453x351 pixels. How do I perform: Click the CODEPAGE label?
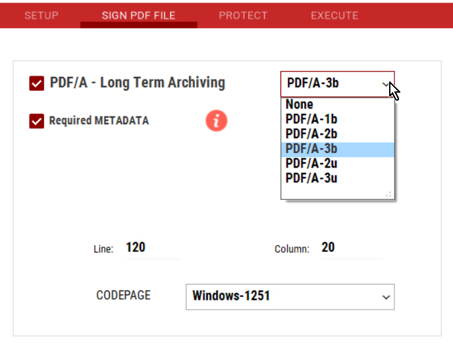click(x=123, y=295)
